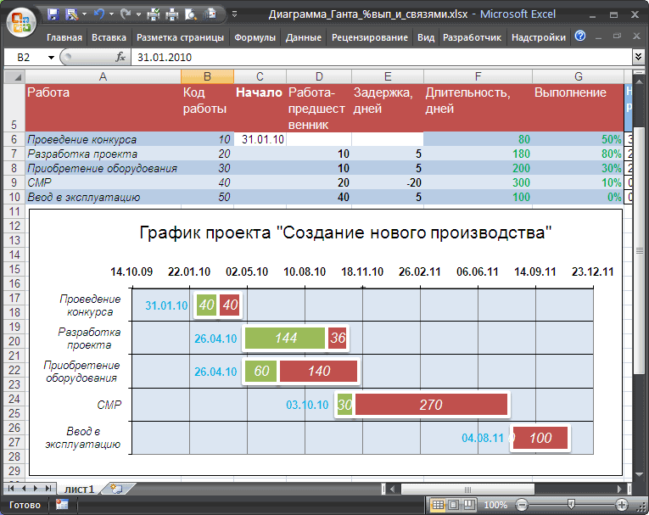Click horizontal scrollbar left arrow

(x=393, y=490)
